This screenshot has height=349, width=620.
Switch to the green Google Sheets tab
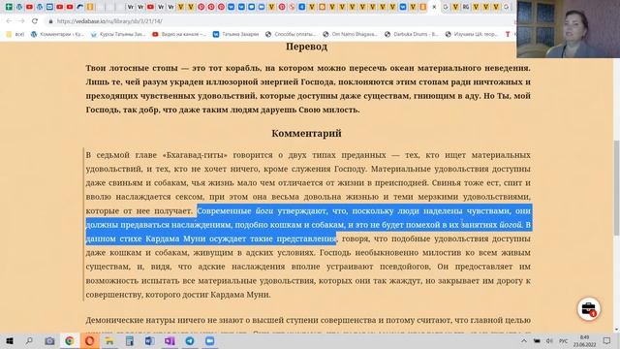tap(9, 7)
